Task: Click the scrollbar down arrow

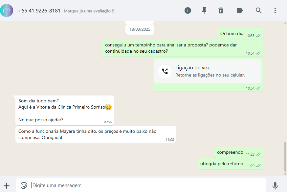Action: coord(285,174)
